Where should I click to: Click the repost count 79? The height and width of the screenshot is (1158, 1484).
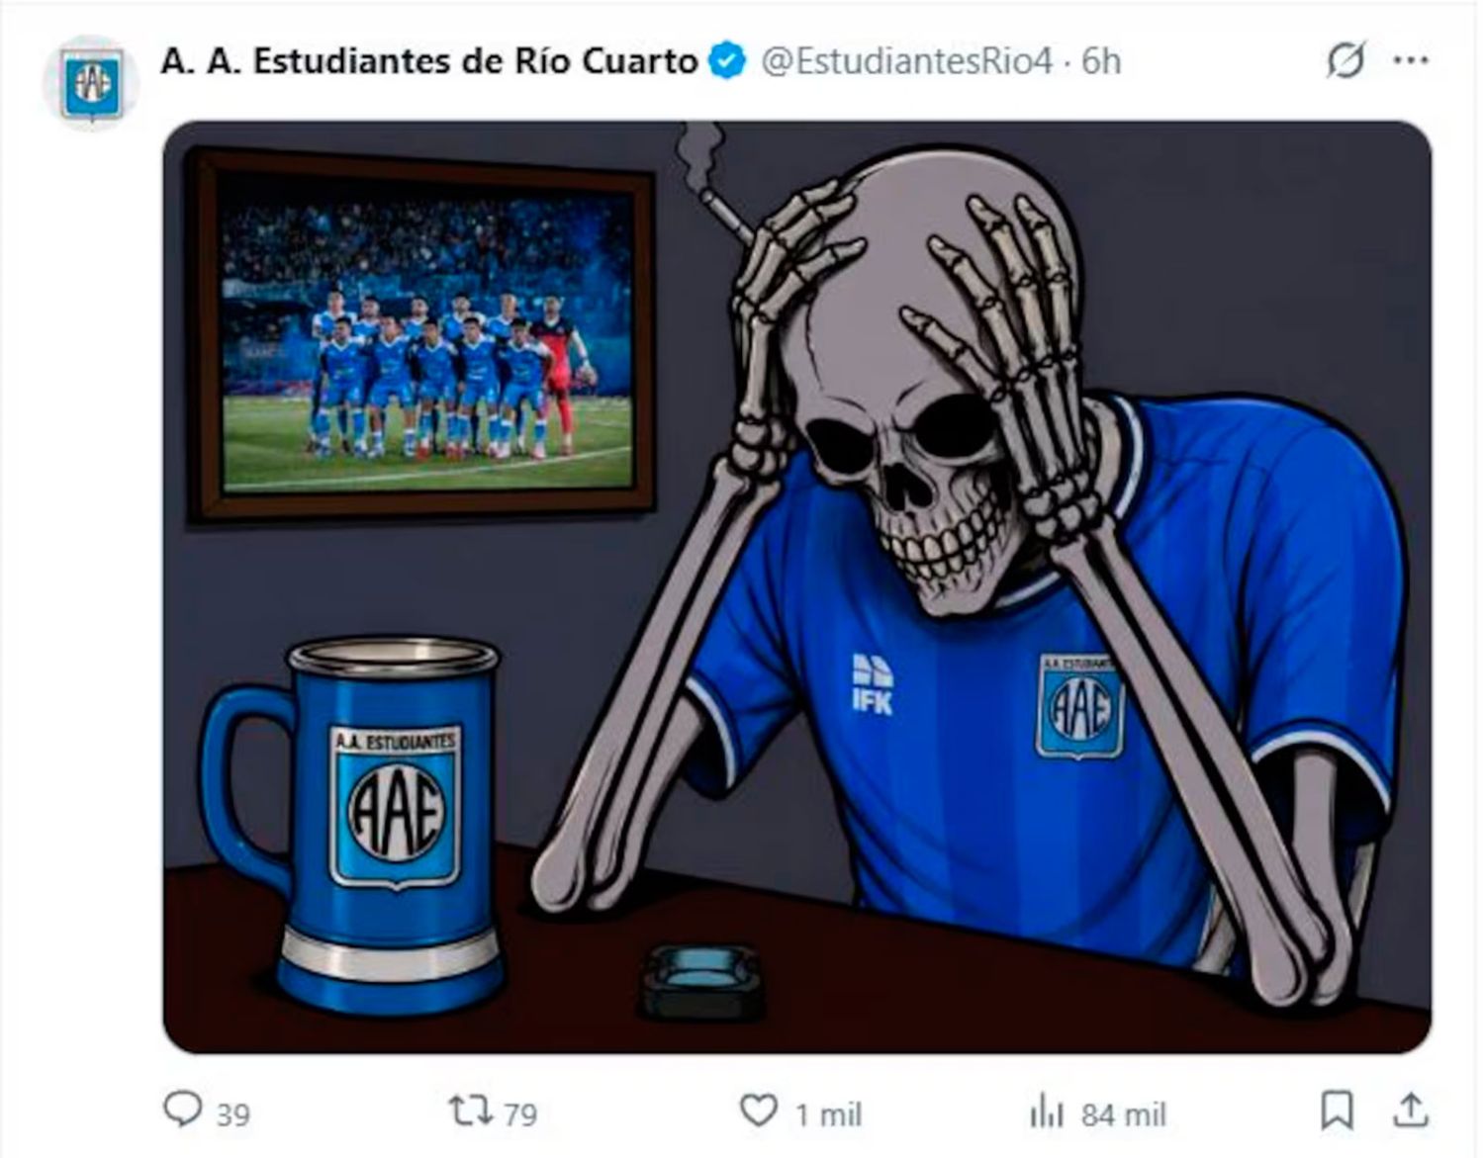pyautogui.click(x=520, y=1114)
